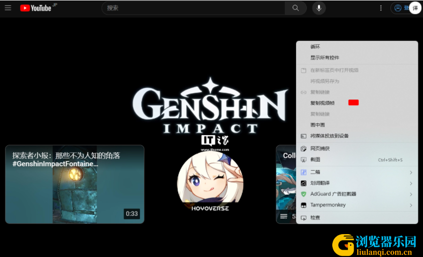Open the three-dot settings menu
423x257 pixels.
[x=381, y=8]
